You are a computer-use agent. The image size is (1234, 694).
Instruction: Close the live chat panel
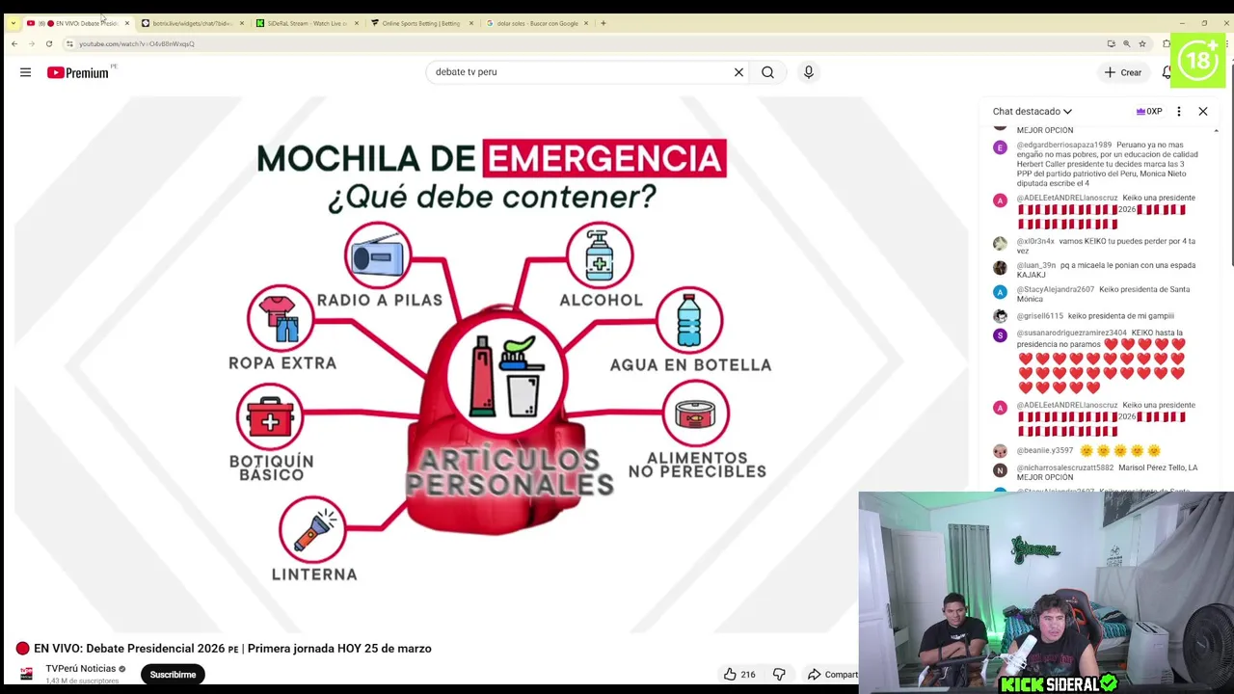click(1202, 112)
